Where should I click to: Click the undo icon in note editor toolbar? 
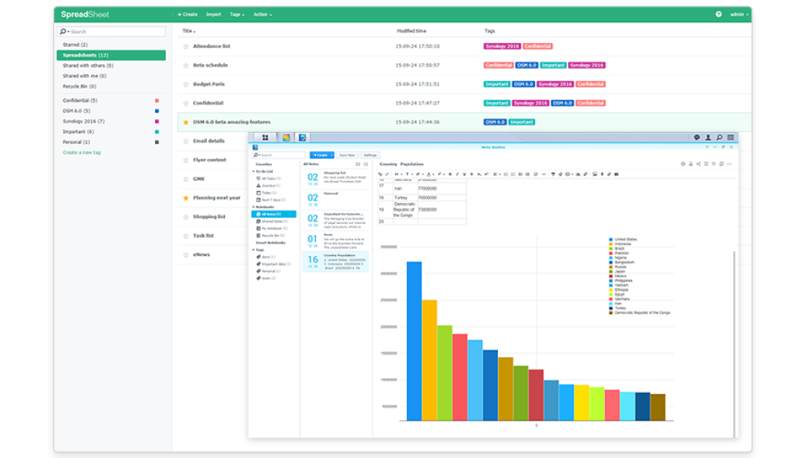(x=380, y=174)
